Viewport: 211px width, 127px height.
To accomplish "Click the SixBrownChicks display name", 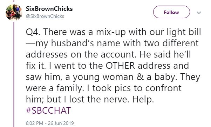I will click(49, 9).
